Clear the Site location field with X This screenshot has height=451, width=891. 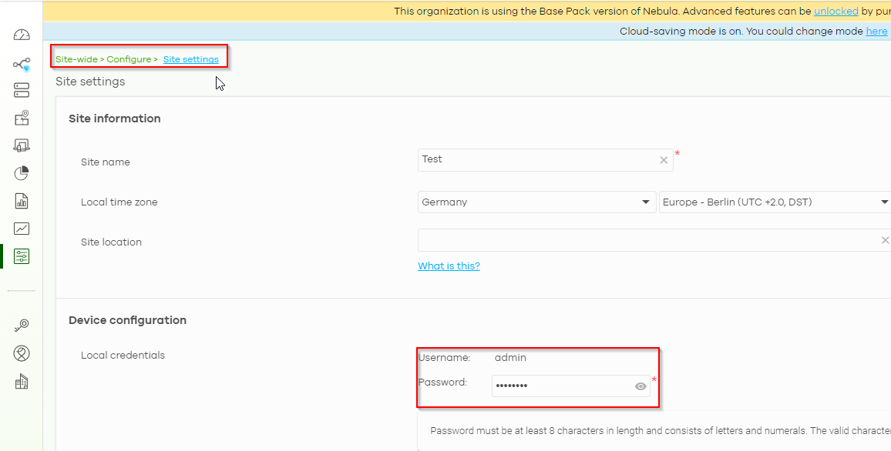[885, 240]
